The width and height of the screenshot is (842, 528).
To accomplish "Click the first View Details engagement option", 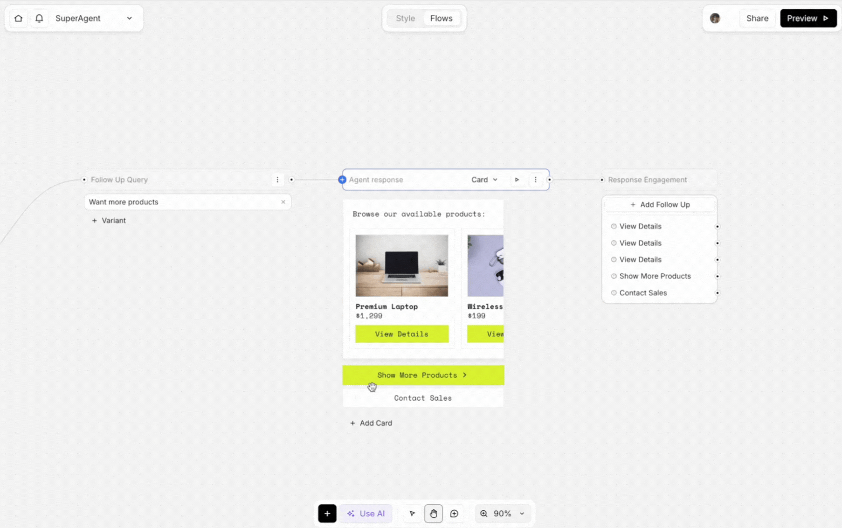I will (640, 226).
